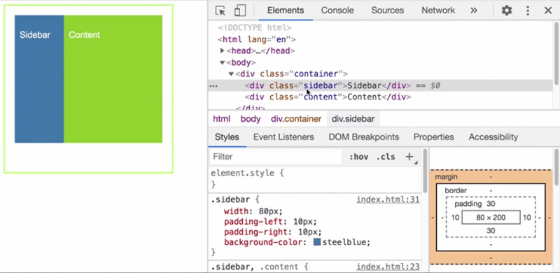Toggle the .cls class editor
This screenshot has height=273, width=560.
tap(386, 157)
